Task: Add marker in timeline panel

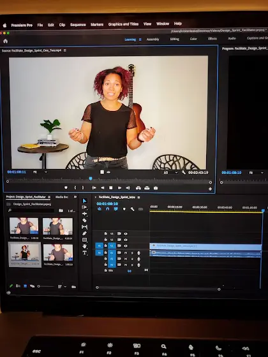Action: click(x=124, y=209)
